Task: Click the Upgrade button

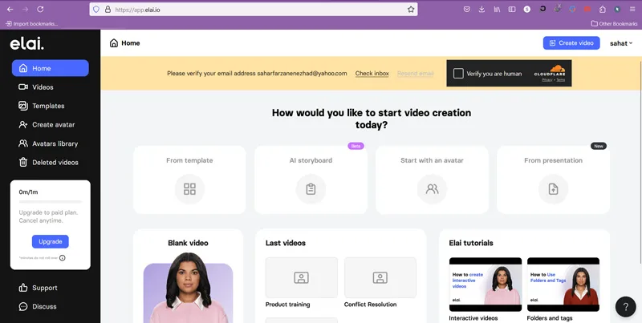Action: click(51, 241)
